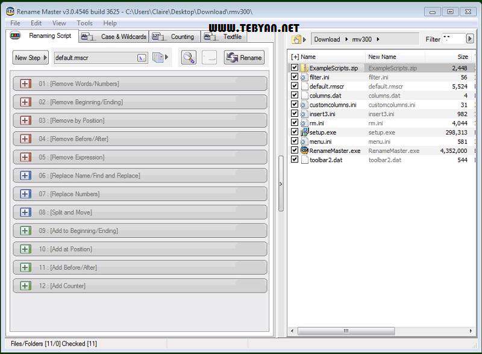Open the Tools menu
This screenshot has height=354, width=482.
pos(84,23)
